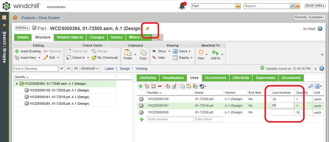
Task: Open the Advanced dropdown in find bar
Action: pos(90,68)
